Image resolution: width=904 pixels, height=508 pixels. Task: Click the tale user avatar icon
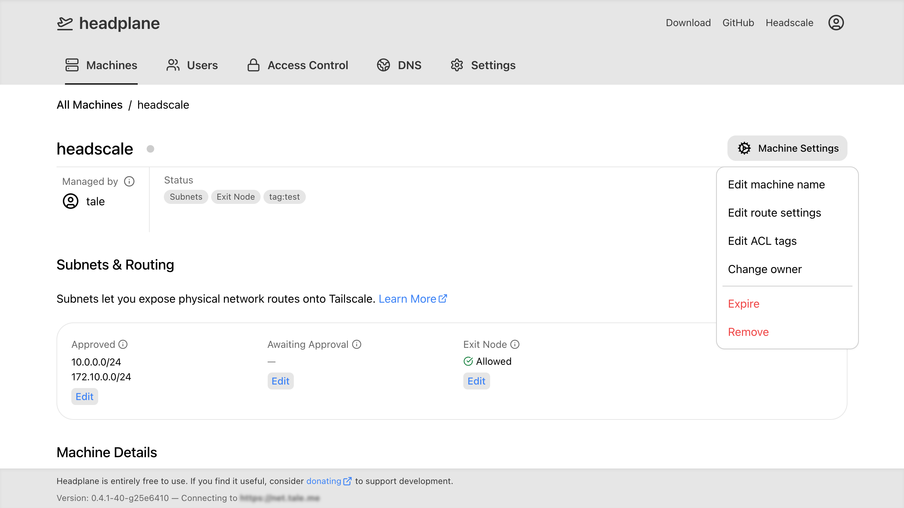(71, 201)
